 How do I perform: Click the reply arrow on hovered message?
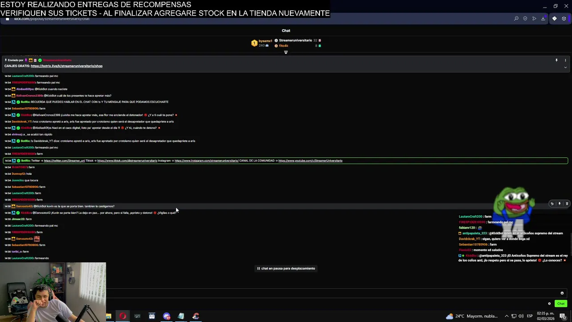click(552, 203)
